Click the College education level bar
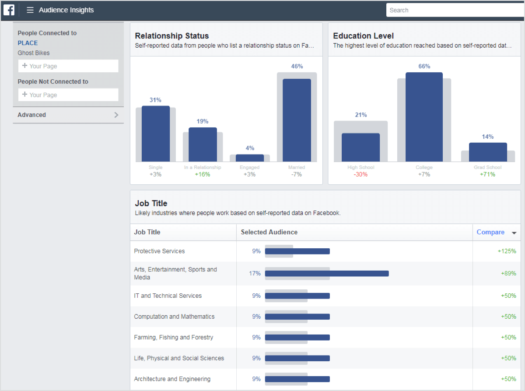 click(424, 117)
